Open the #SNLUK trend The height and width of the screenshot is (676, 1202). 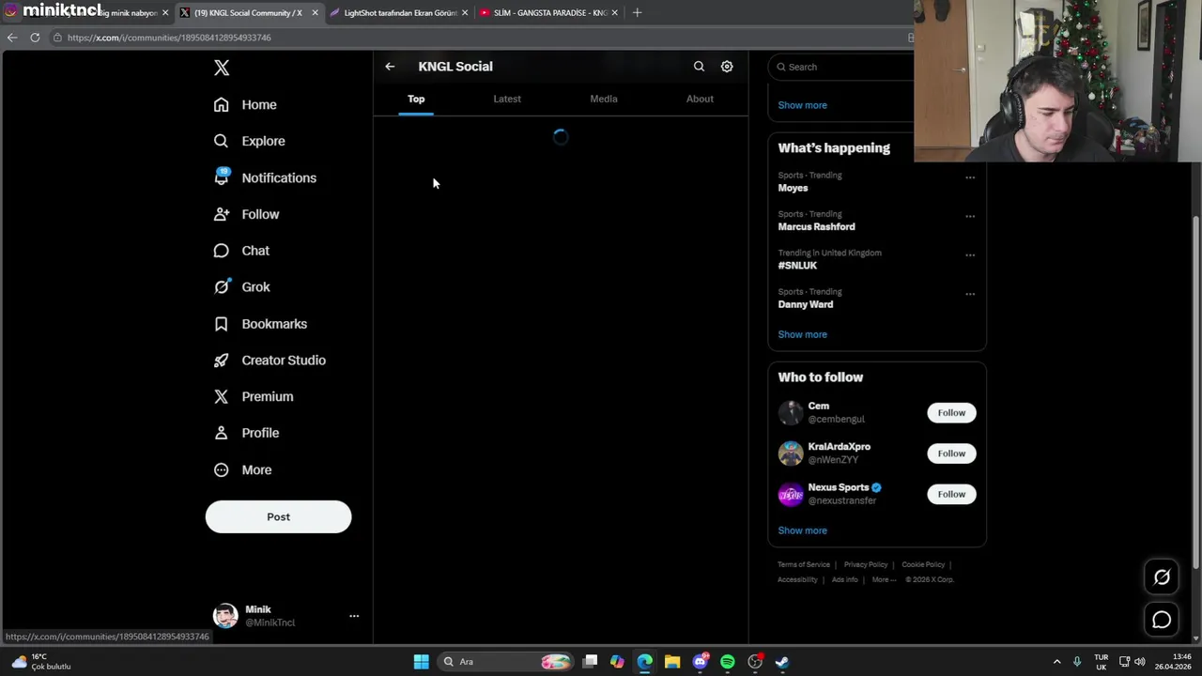coord(797,266)
